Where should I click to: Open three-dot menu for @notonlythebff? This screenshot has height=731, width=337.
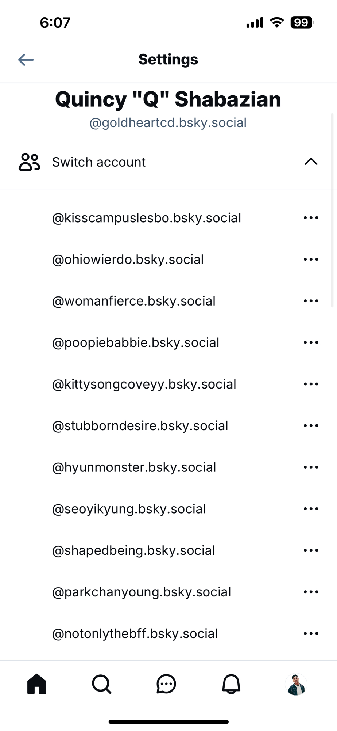(311, 633)
